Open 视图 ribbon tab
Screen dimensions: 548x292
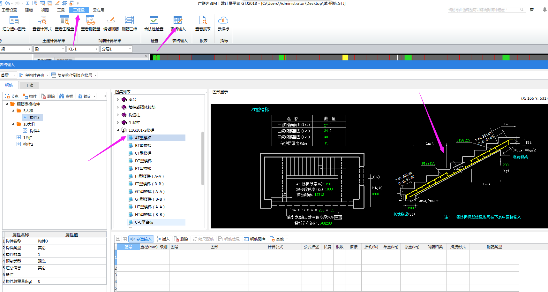(x=45, y=10)
